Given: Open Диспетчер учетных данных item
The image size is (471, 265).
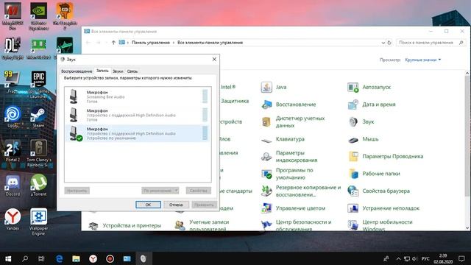Looking at the screenshot, I should click(x=293, y=121).
